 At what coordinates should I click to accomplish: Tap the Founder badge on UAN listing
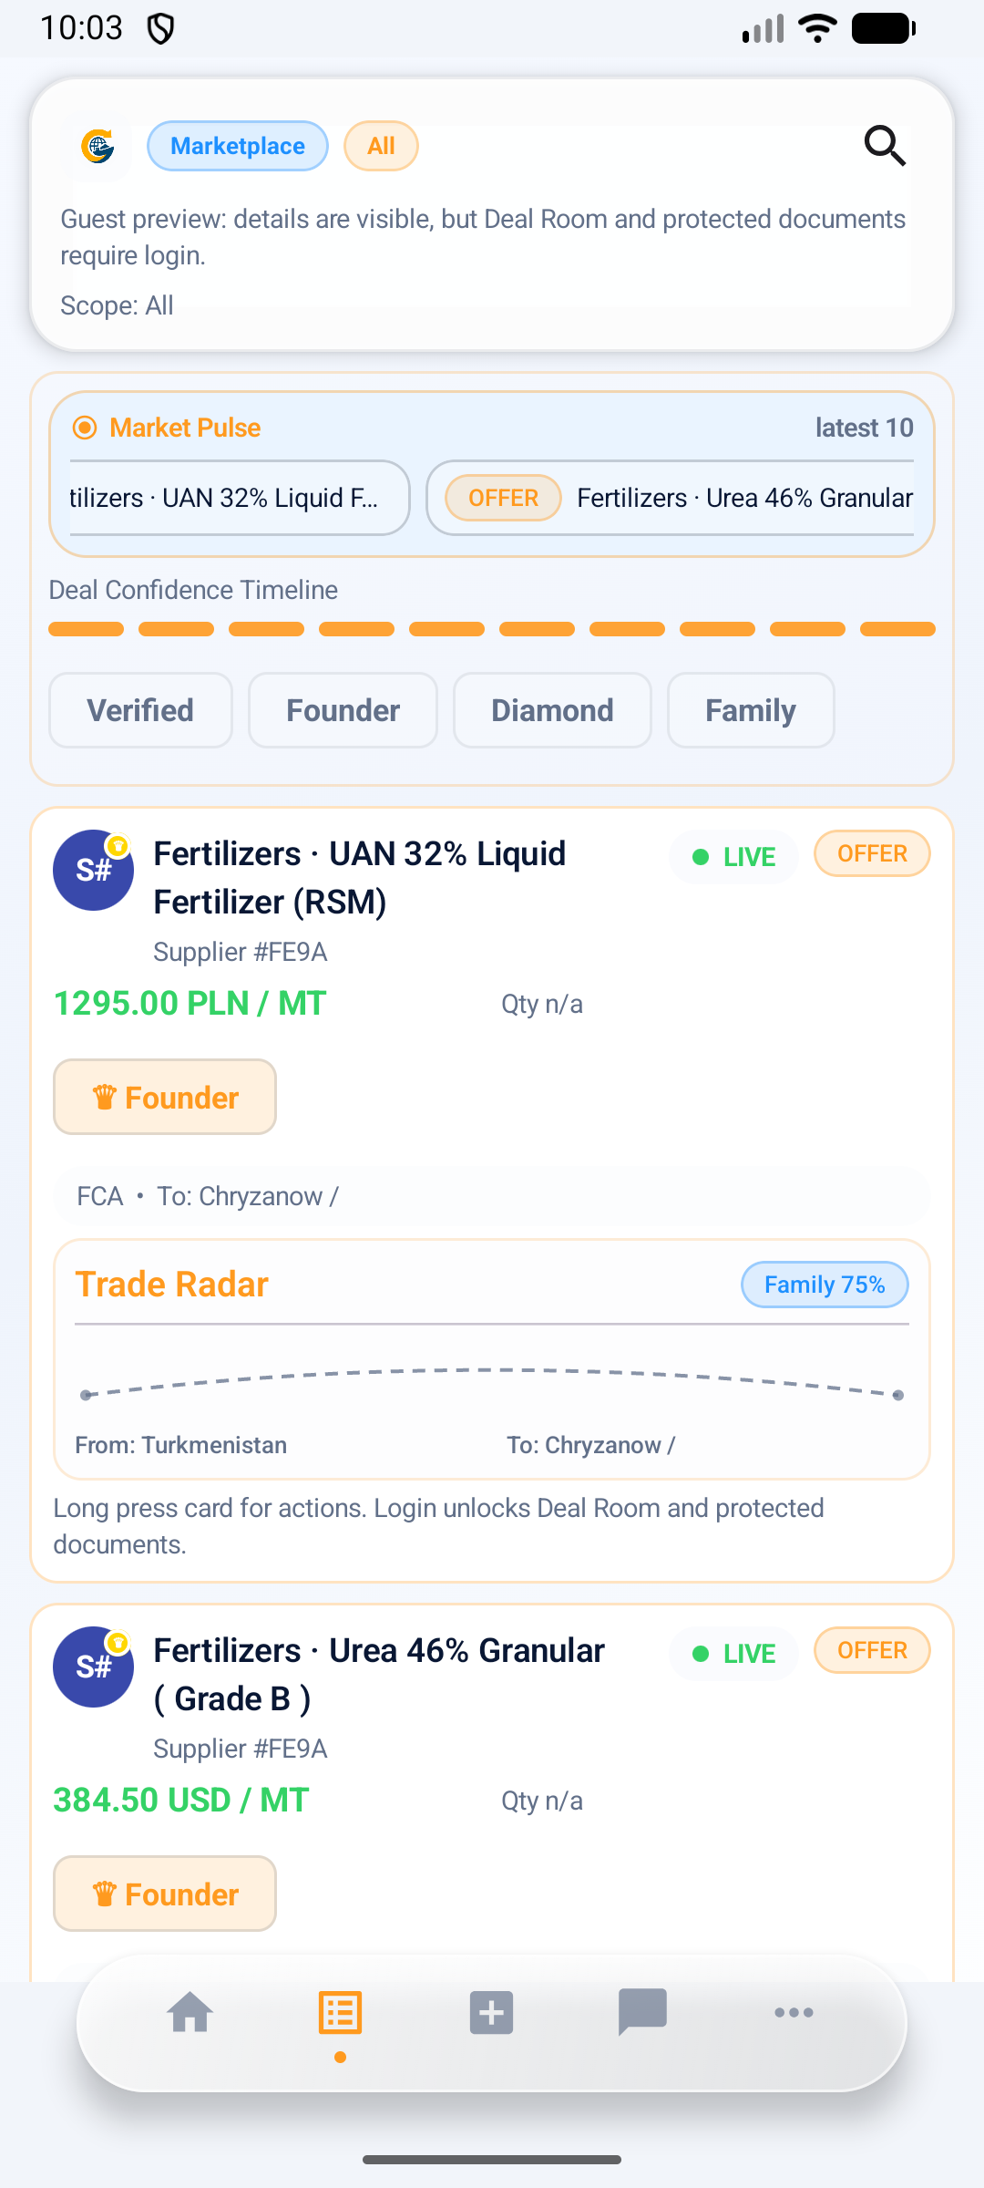click(x=165, y=1097)
